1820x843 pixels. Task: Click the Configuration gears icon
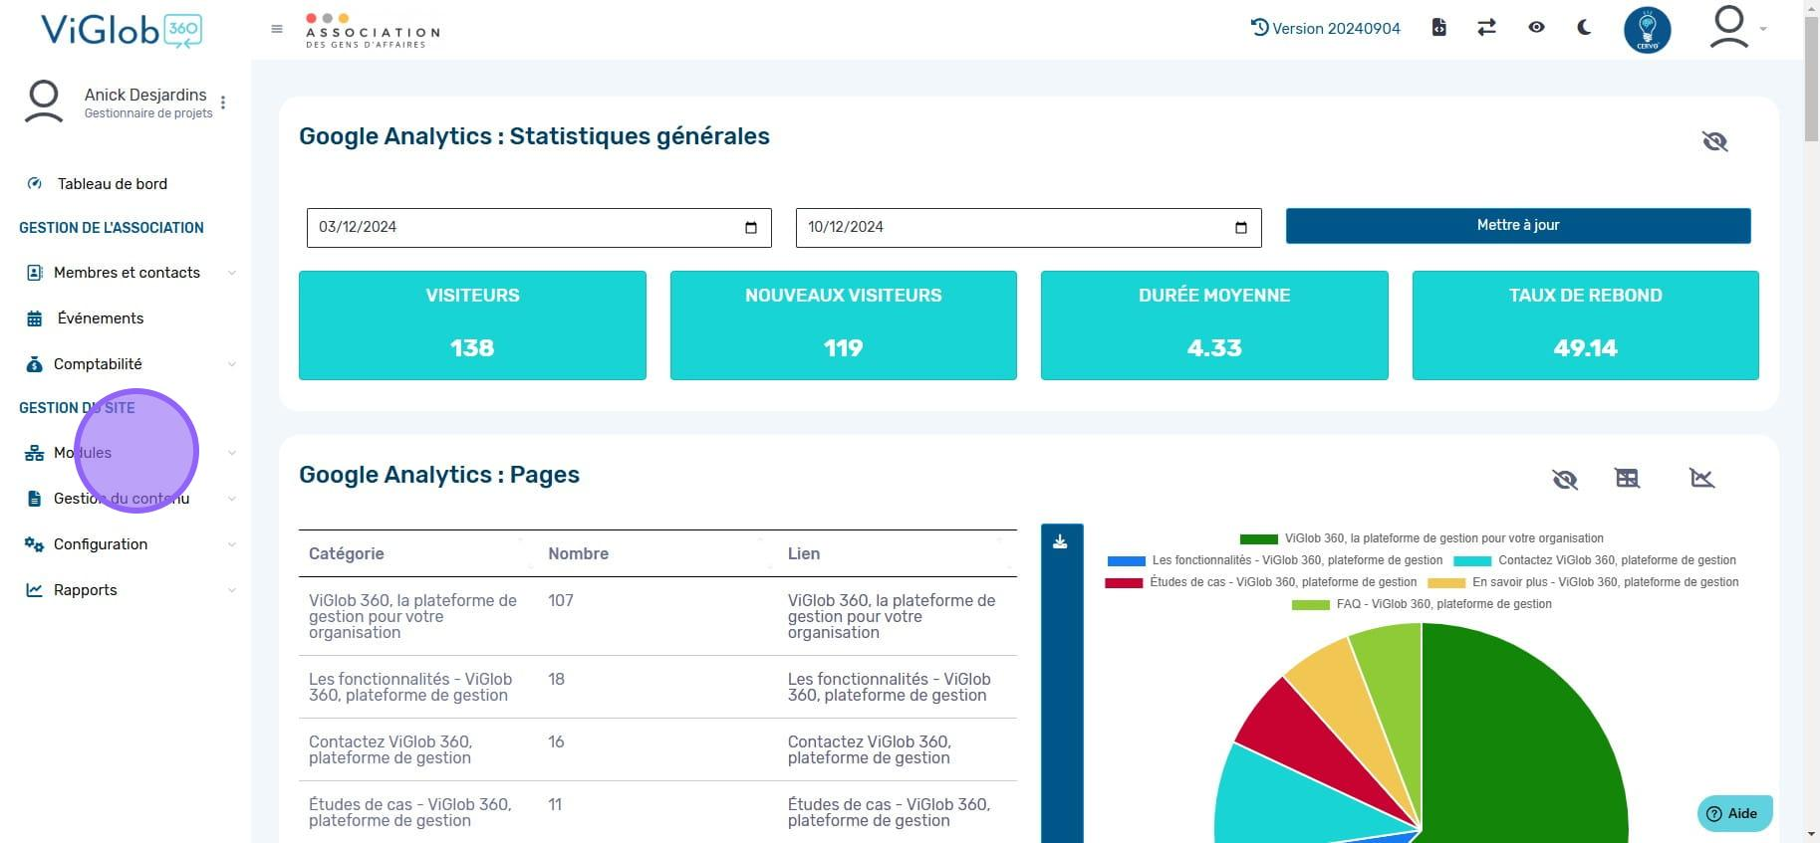35,544
